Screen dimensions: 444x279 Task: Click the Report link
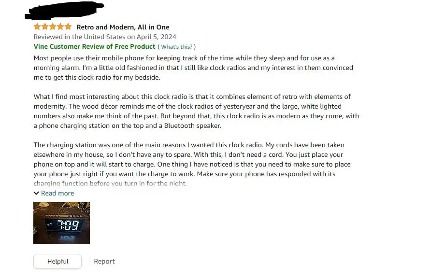tap(104, 261)
